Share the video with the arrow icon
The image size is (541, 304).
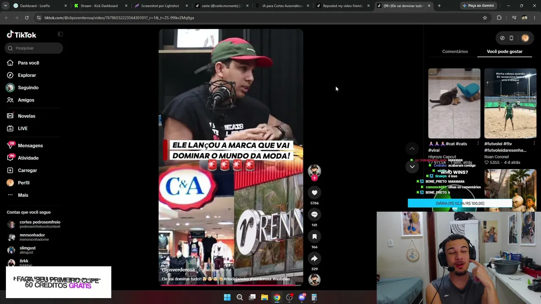(x=314, y=258)
